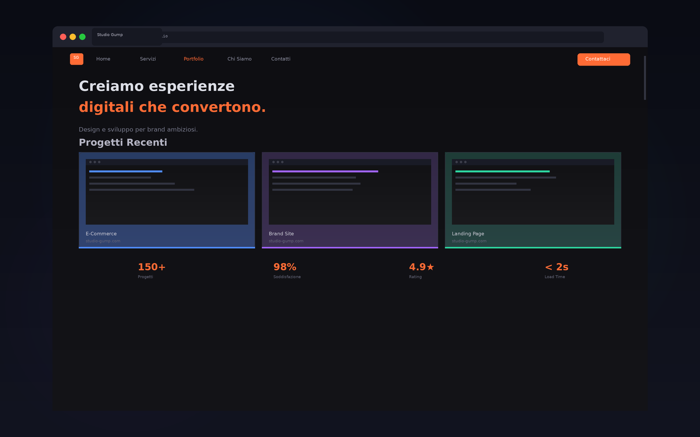Click the SG logo icon

[77, 59]
